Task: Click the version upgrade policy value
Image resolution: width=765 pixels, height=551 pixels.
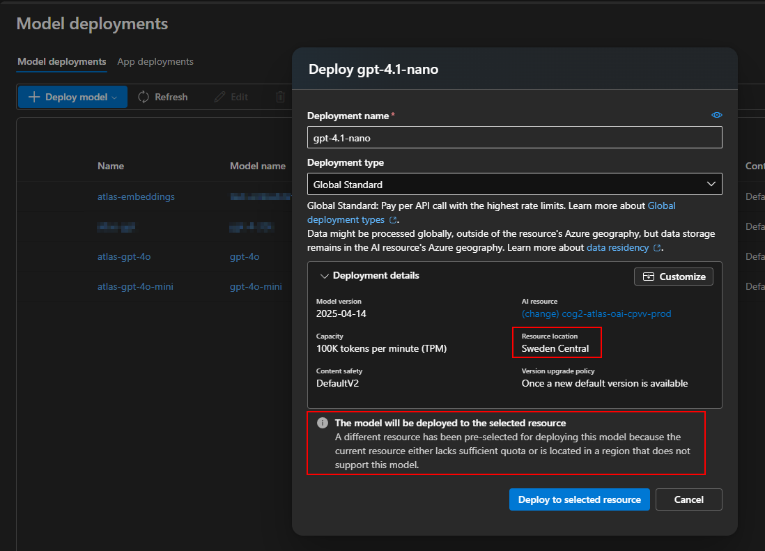Action: (605, 383)
